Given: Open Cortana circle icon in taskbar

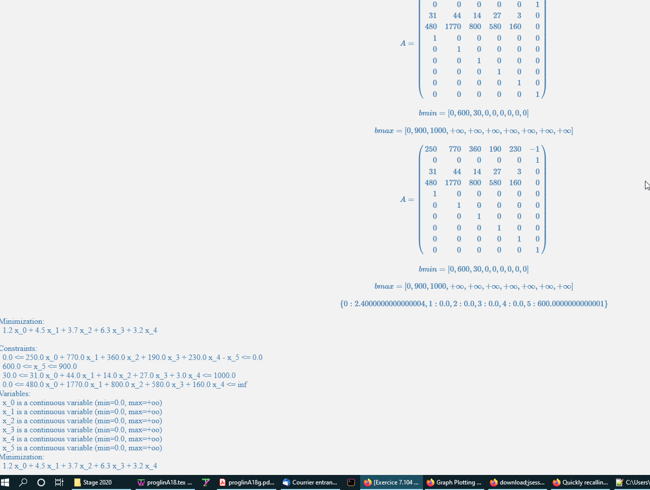Looking at the screenshot, I should pos(41,482).
